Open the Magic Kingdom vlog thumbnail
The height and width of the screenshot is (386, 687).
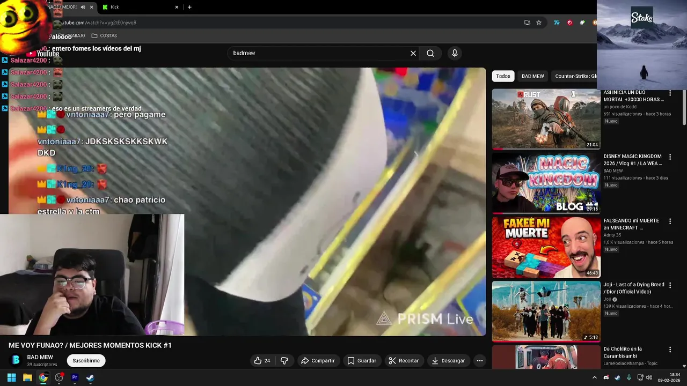(546, 183)
